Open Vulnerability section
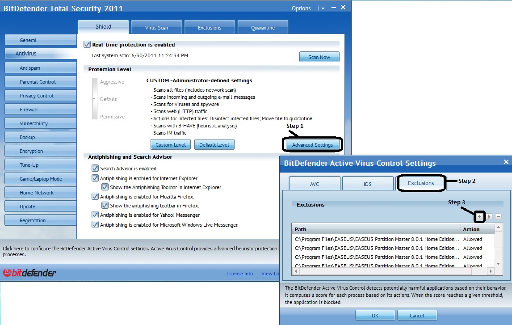 (x=41, y=123)
